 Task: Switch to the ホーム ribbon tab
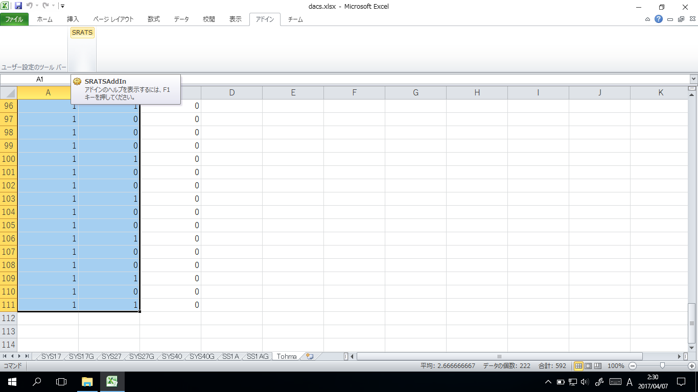tap(44, 19)
